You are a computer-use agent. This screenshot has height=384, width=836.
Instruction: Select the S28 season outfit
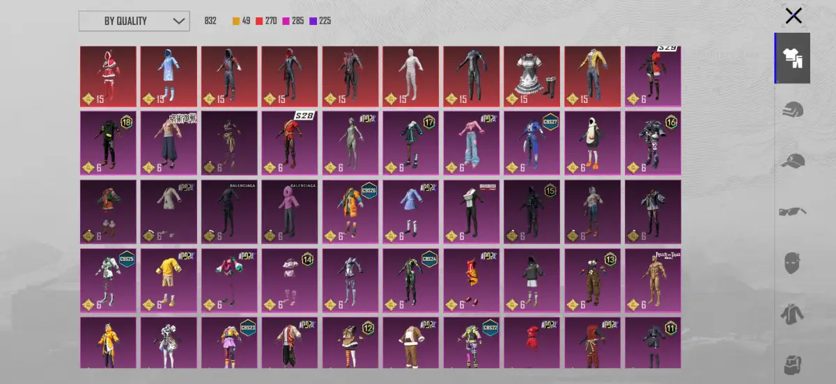click(290, 143)
